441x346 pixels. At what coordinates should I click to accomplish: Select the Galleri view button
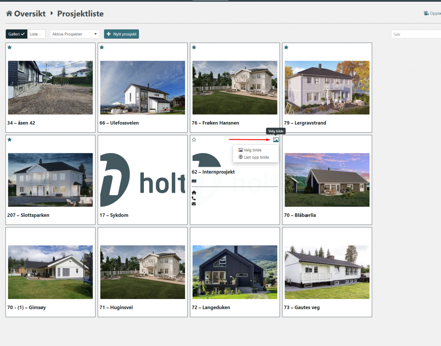click(17, 34)
